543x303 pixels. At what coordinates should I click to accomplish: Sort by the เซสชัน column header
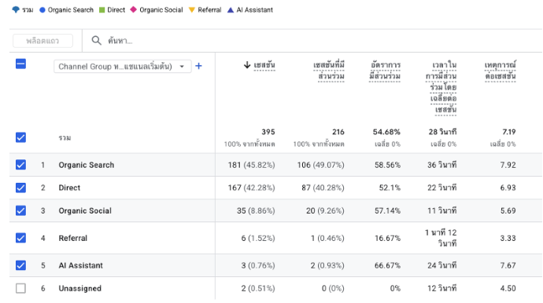point(264,65)
